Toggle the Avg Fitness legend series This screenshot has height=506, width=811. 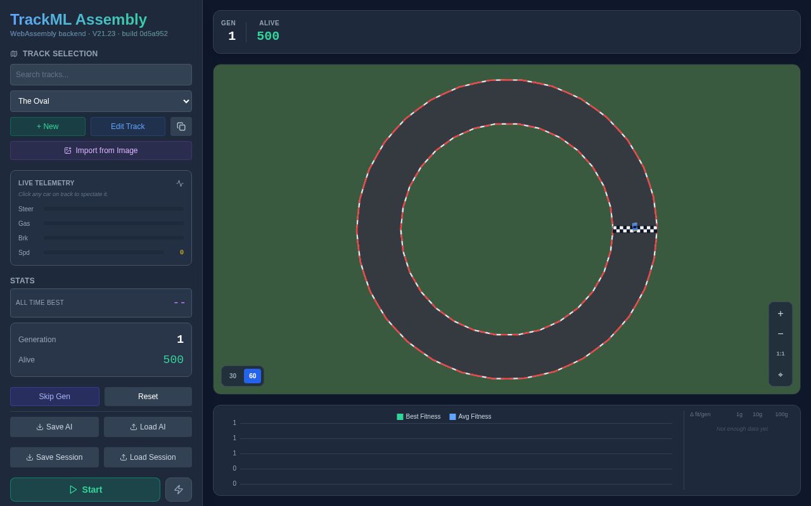470,417
